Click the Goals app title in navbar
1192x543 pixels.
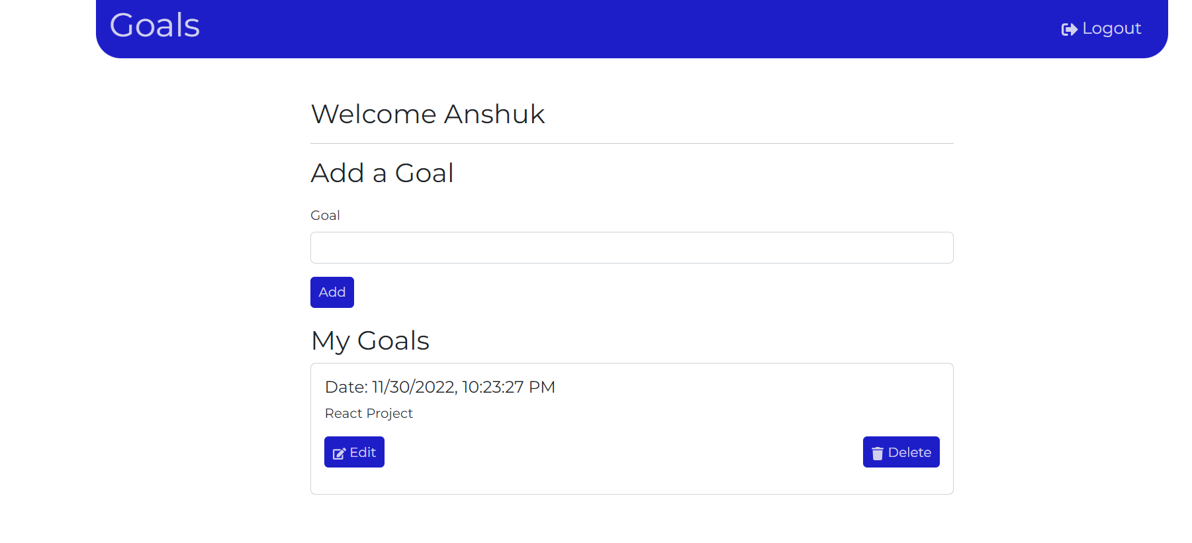[x=154, y=25]
